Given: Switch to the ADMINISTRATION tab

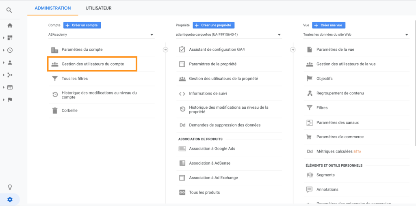Looking at the screenshot, I should 53,8.
